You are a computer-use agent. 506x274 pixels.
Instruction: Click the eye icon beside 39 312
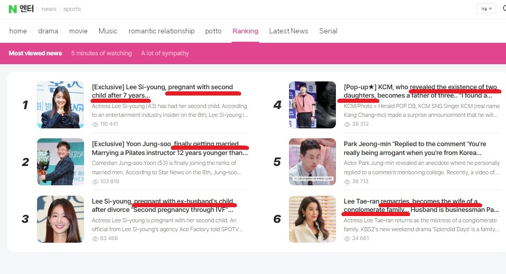click(x=347, y=124)
